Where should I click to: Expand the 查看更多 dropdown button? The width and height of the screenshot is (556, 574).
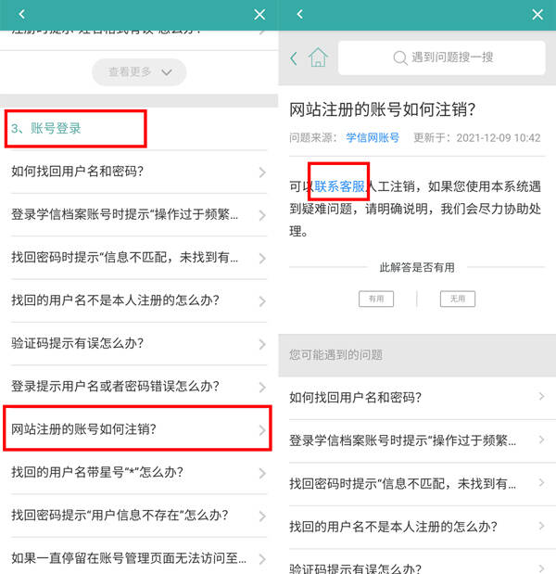point(139,72)
